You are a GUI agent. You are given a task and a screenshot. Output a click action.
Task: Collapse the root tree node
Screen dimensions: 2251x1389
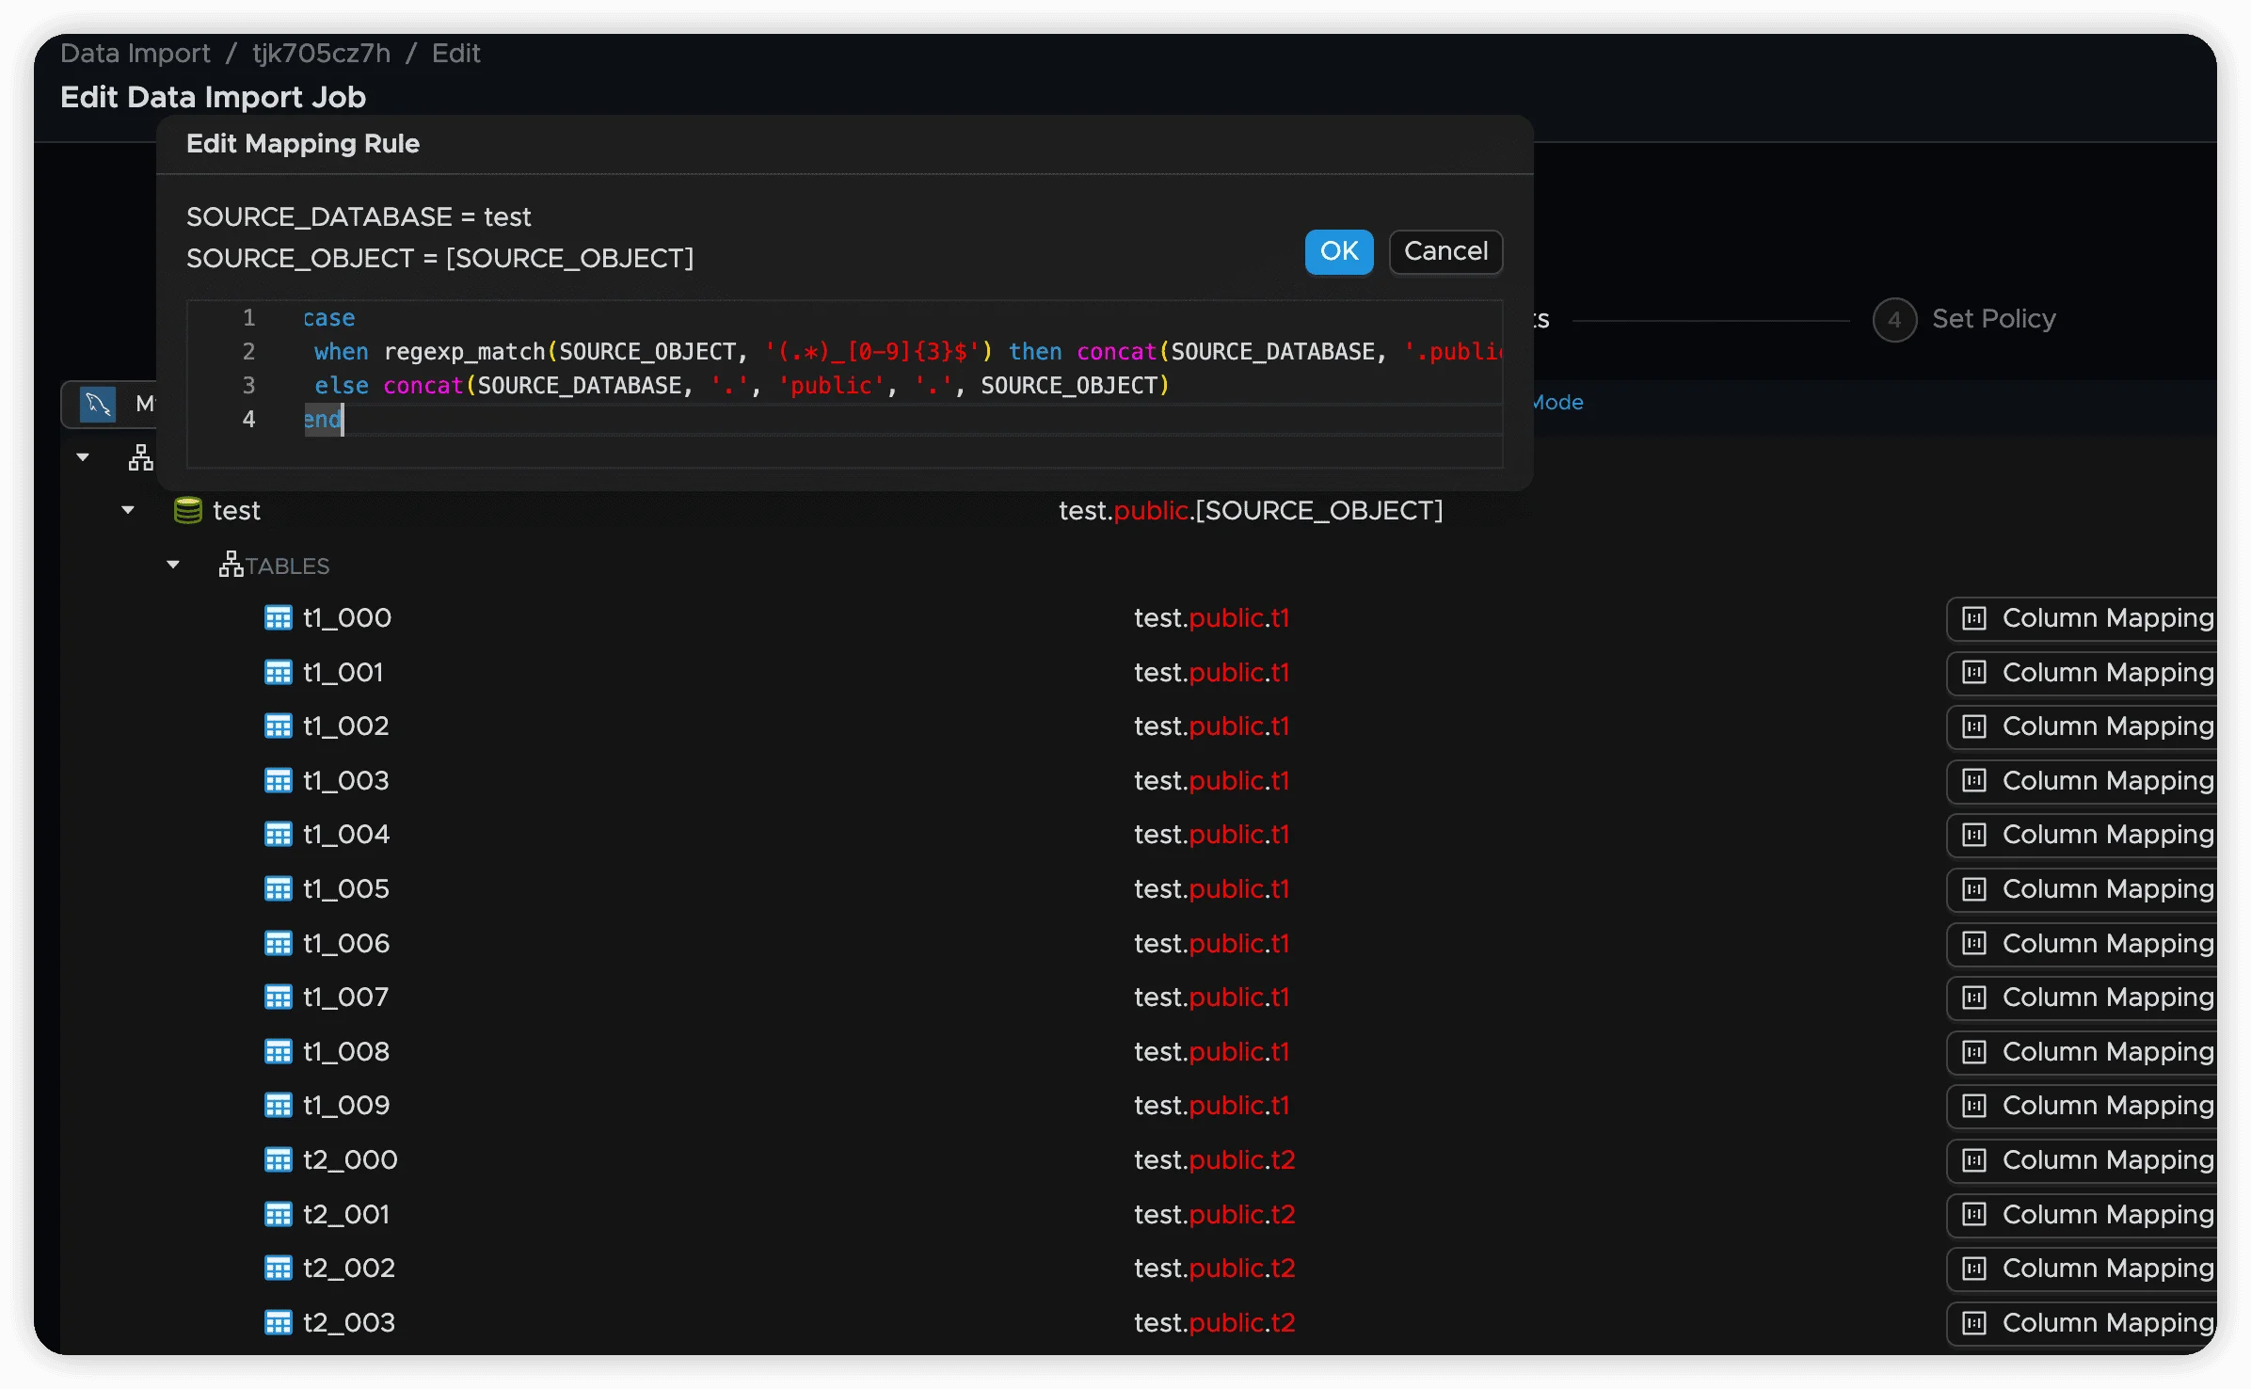coord(83,458)
